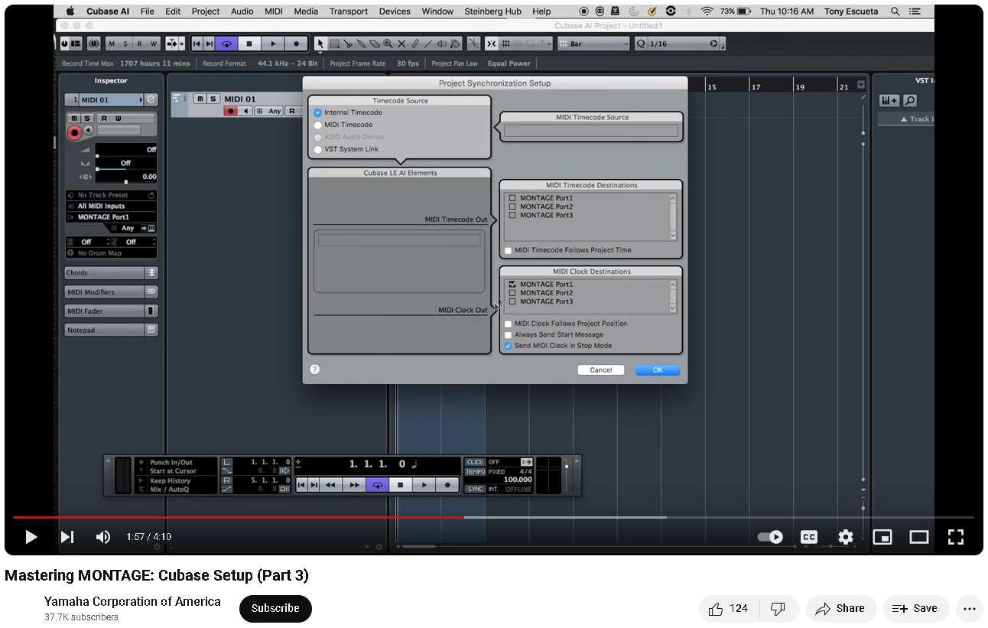Select the Mute (X) tool in toolbar
Image resolution: width=988 pixels, height=628 pixels.
[401, 44]
